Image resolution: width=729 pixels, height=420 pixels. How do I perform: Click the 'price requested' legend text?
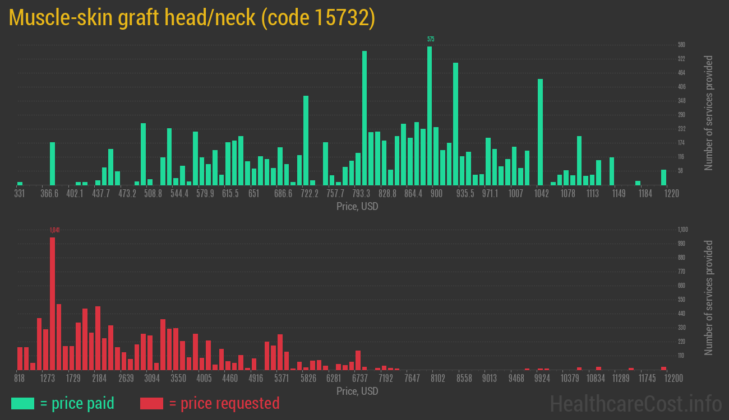point(224,403)
